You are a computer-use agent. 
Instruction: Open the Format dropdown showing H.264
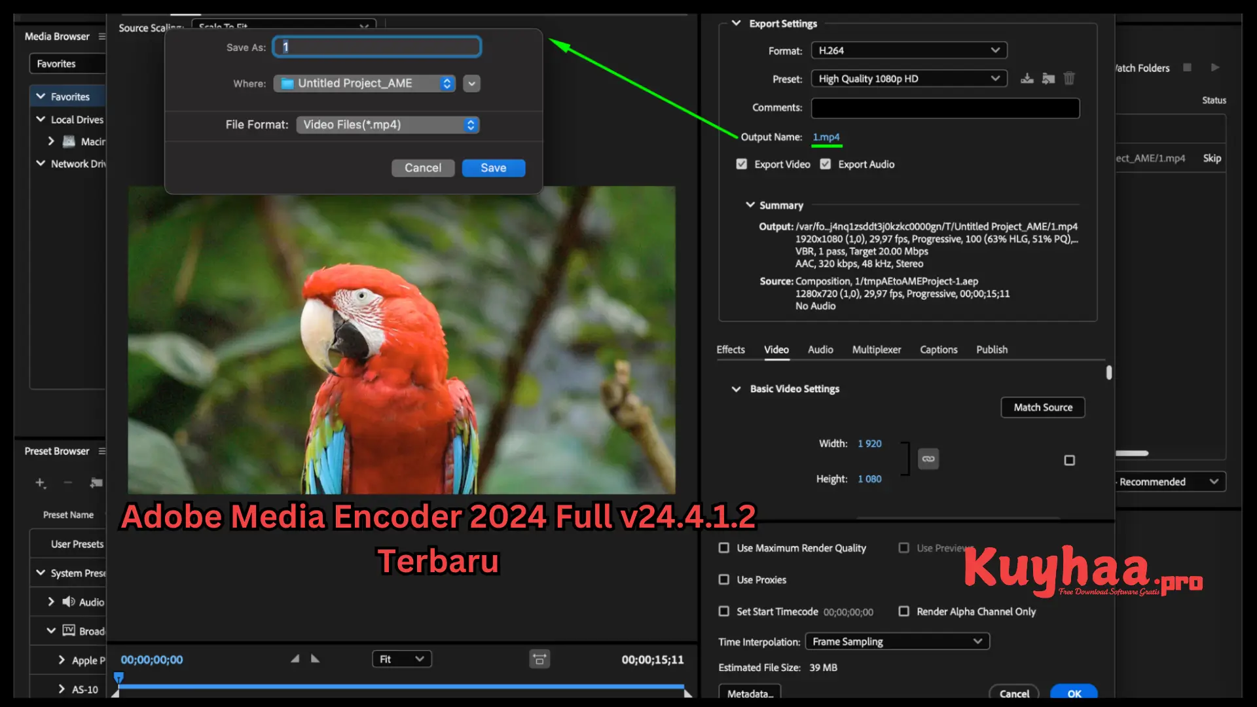pyautogui.click(x=909, y=50)
